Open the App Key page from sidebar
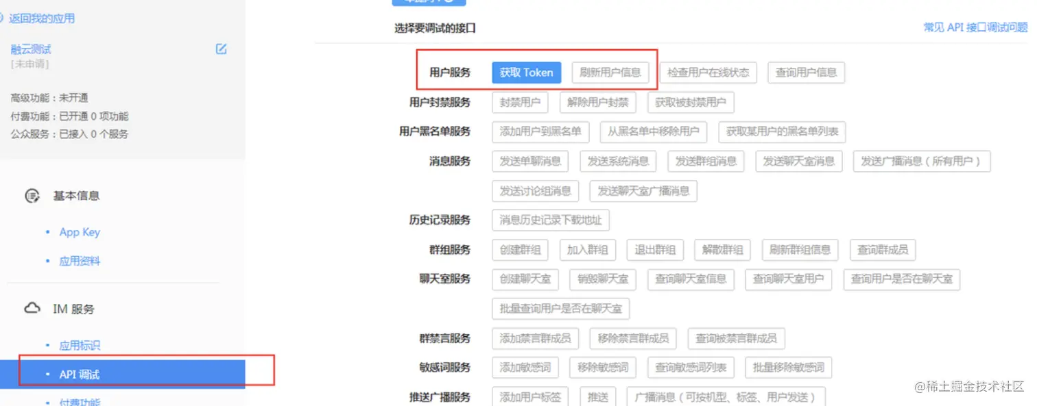1037x406 pixels. point(79,232)
